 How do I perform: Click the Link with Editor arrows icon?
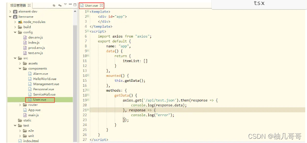pos(60,6)
